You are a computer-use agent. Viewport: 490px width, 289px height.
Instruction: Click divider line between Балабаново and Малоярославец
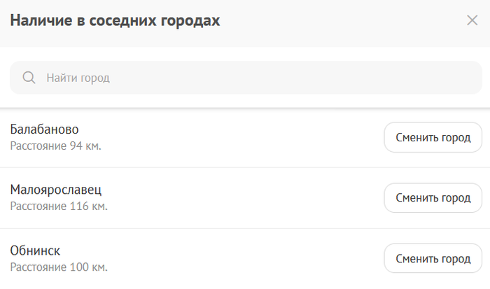245,168
